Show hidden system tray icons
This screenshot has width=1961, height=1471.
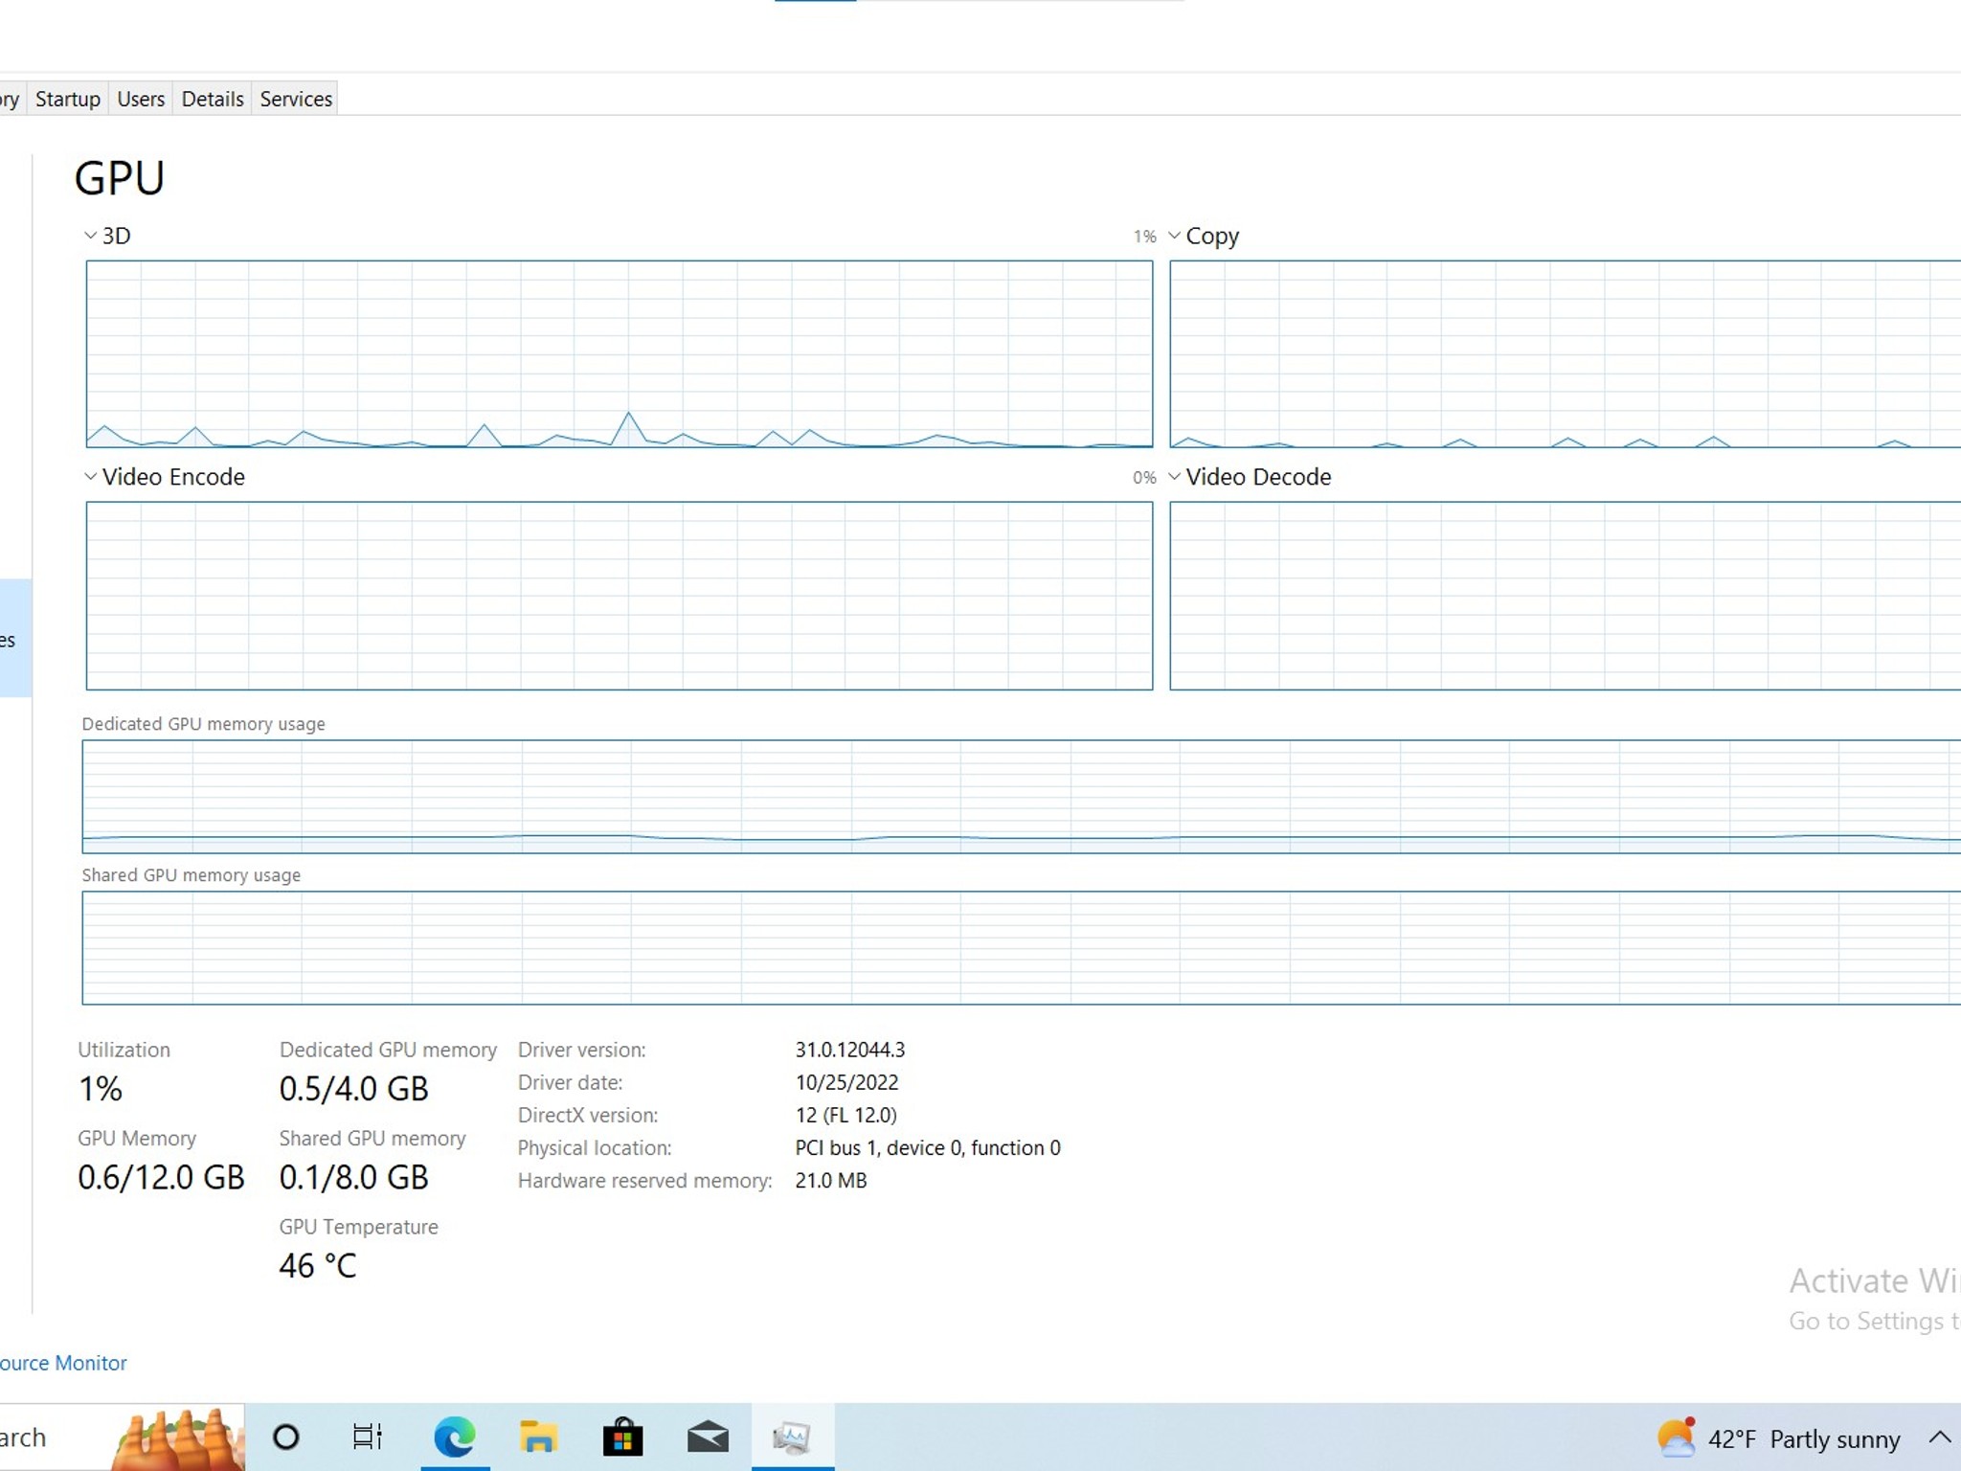(1939, 1437)
